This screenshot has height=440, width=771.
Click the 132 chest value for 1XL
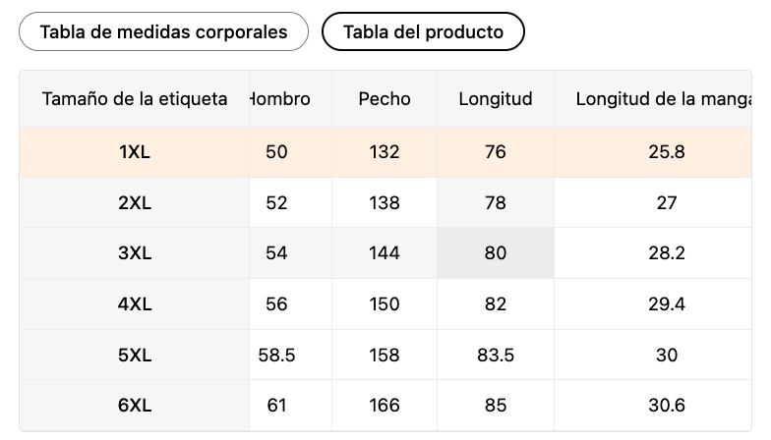(385, 151)
